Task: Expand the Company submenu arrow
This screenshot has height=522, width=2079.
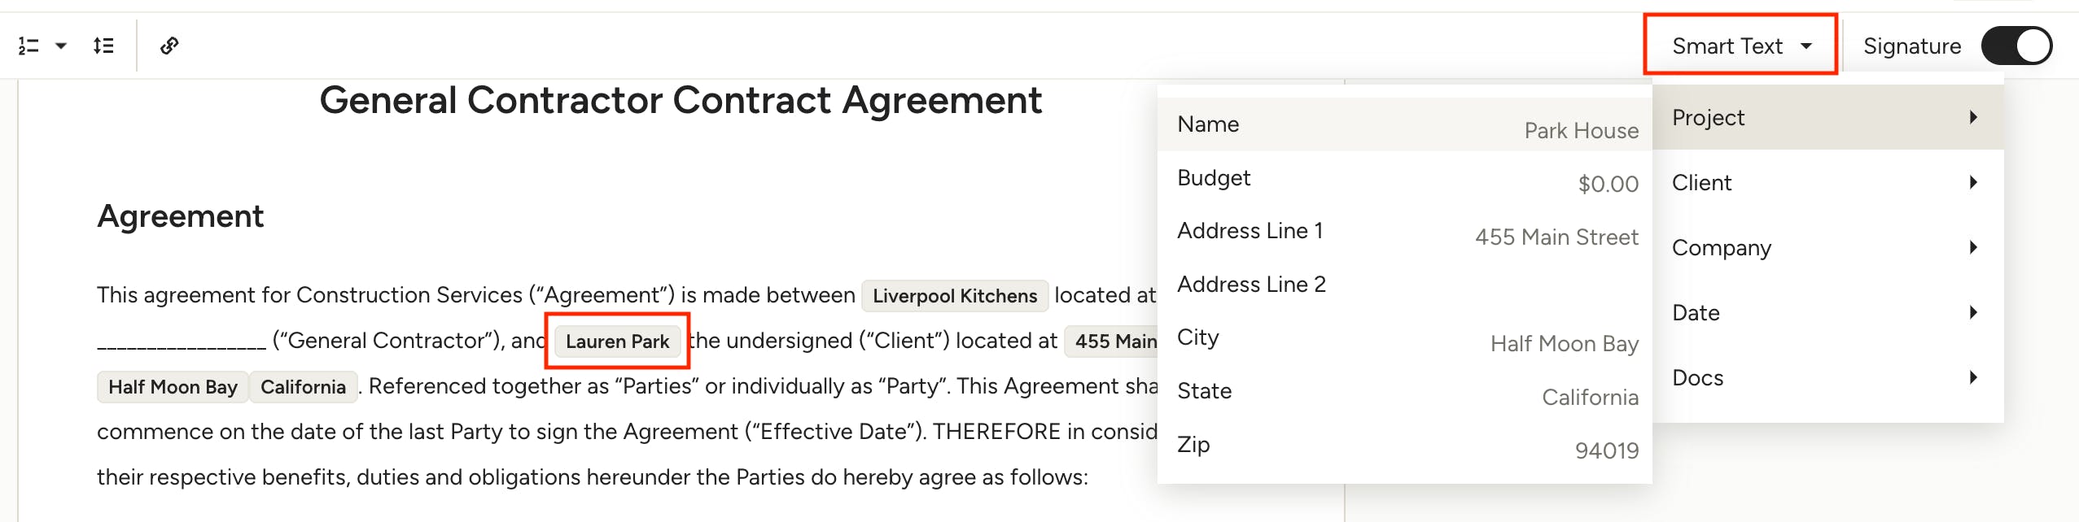Action: pyautogui.click(x=1973, y=248)
